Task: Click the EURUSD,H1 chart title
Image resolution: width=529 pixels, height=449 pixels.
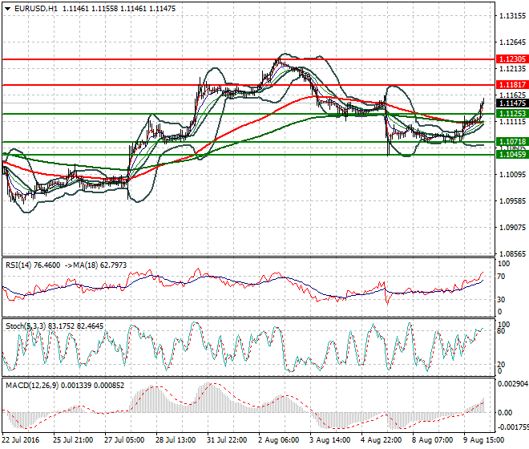Action: (x=35, y=8)
